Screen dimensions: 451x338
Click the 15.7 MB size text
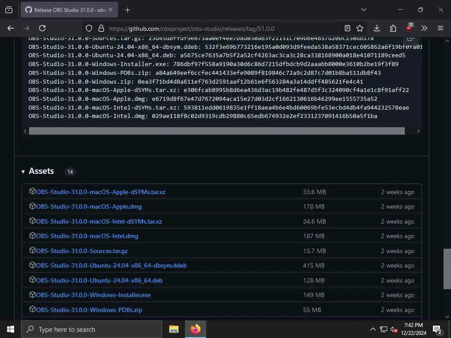click(x=314, y=251)
